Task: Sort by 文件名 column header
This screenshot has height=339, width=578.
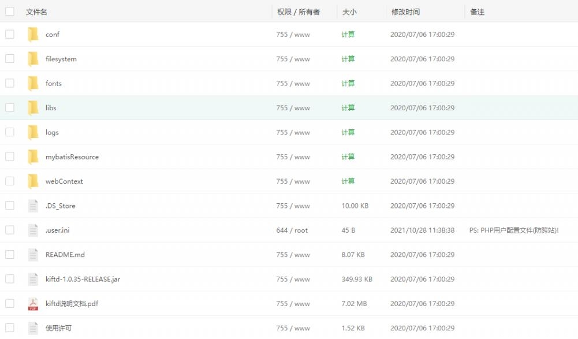Action: pos(36,12)
